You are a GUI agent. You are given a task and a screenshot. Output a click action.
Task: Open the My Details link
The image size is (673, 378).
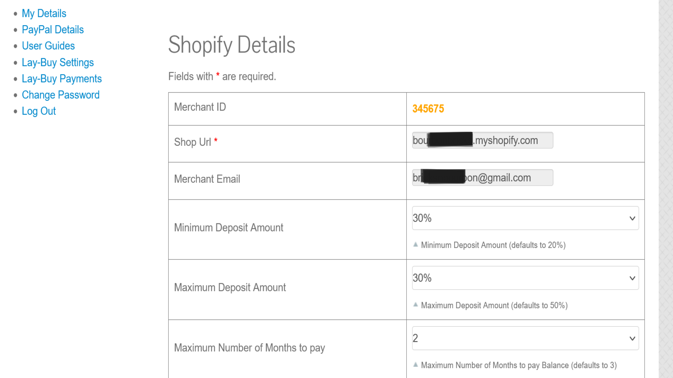point(44,13)
